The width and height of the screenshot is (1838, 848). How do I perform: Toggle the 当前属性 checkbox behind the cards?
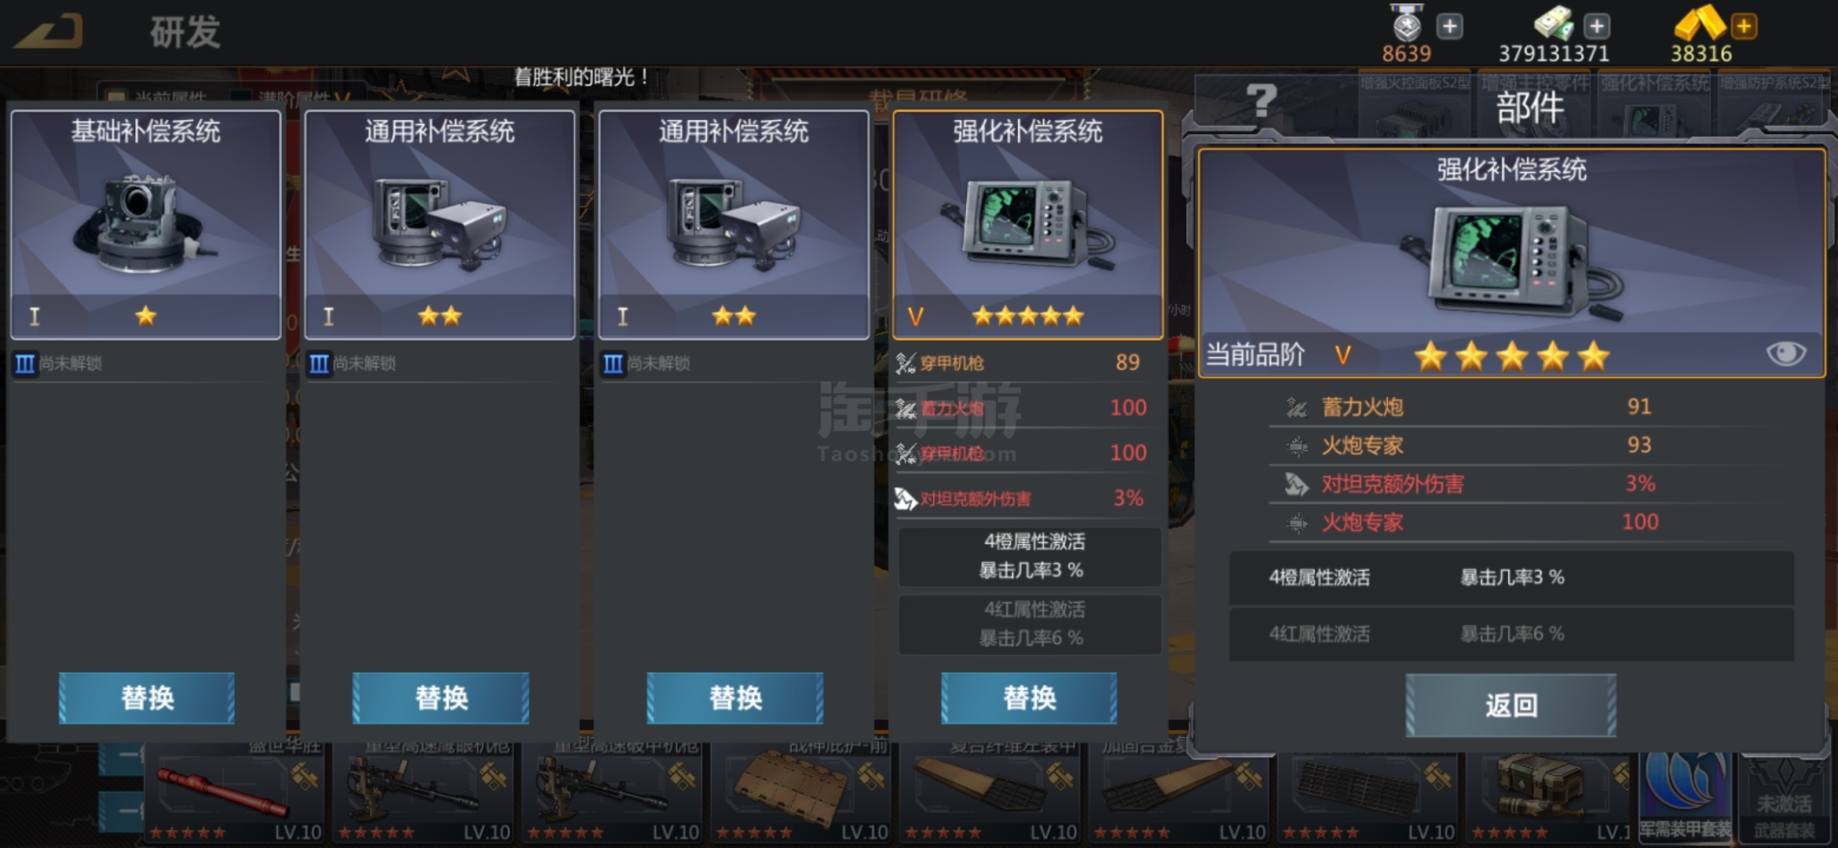116,97
